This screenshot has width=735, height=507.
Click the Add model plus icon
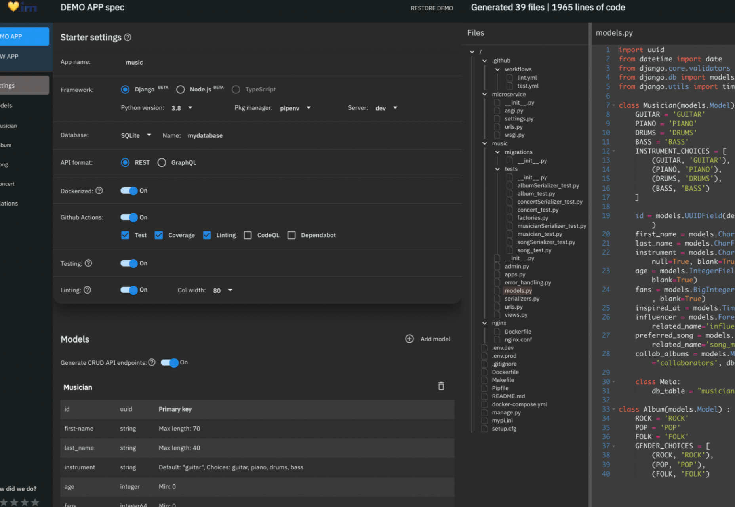(409, 339)
